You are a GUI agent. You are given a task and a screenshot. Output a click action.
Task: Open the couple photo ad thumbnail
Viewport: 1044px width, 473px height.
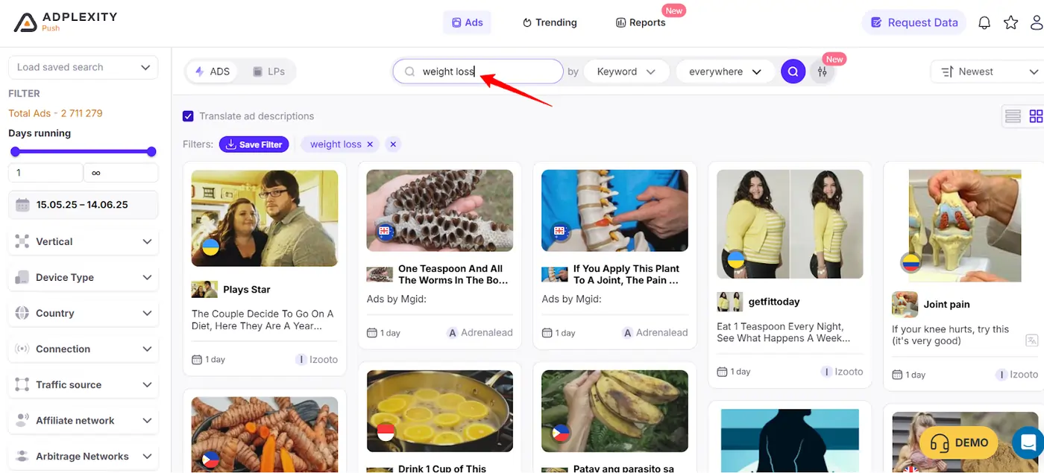pos(265,218)
